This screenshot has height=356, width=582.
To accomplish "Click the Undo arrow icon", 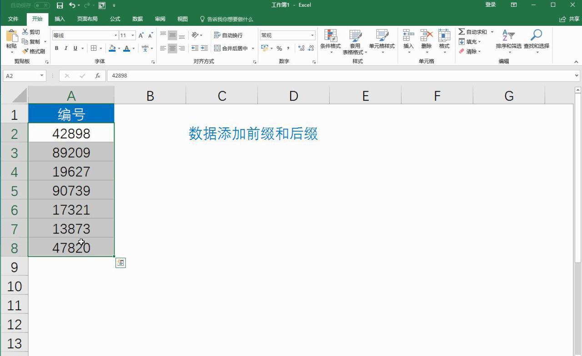I will [x=72, y=5].
